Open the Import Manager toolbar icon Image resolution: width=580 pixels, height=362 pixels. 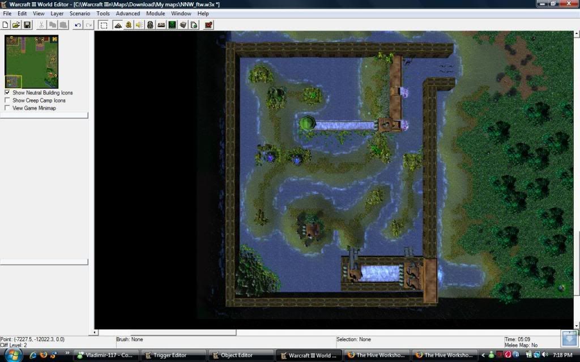pyautogui.click(x=194, y=25)
